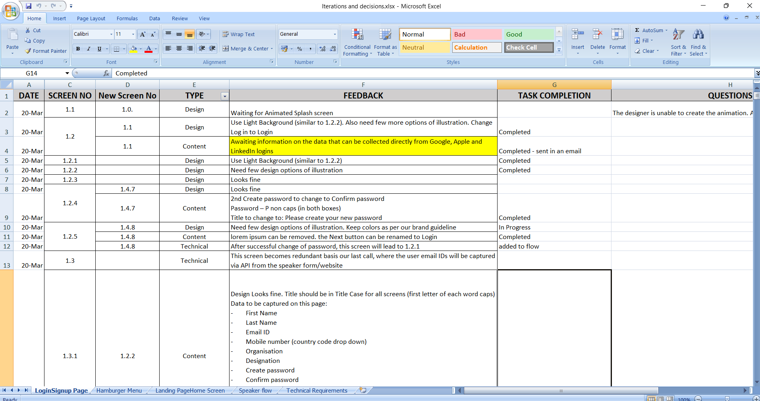Apply the Check Cell style
The image size is (760, 401).
point(529,47)
